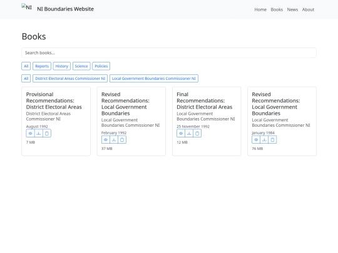The image size is (338, 253).
Task: Filter books by Reports
Action: tap(42, 66)
